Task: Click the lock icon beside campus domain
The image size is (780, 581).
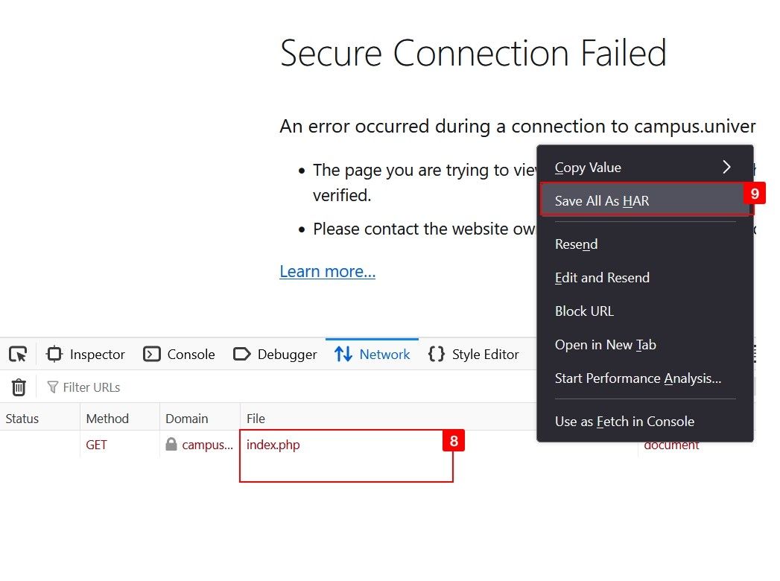Action: (171, 444)
